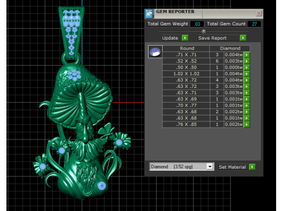Click the green arrow next to Save Report
This screenshot has height=211, width=282.
243,38
